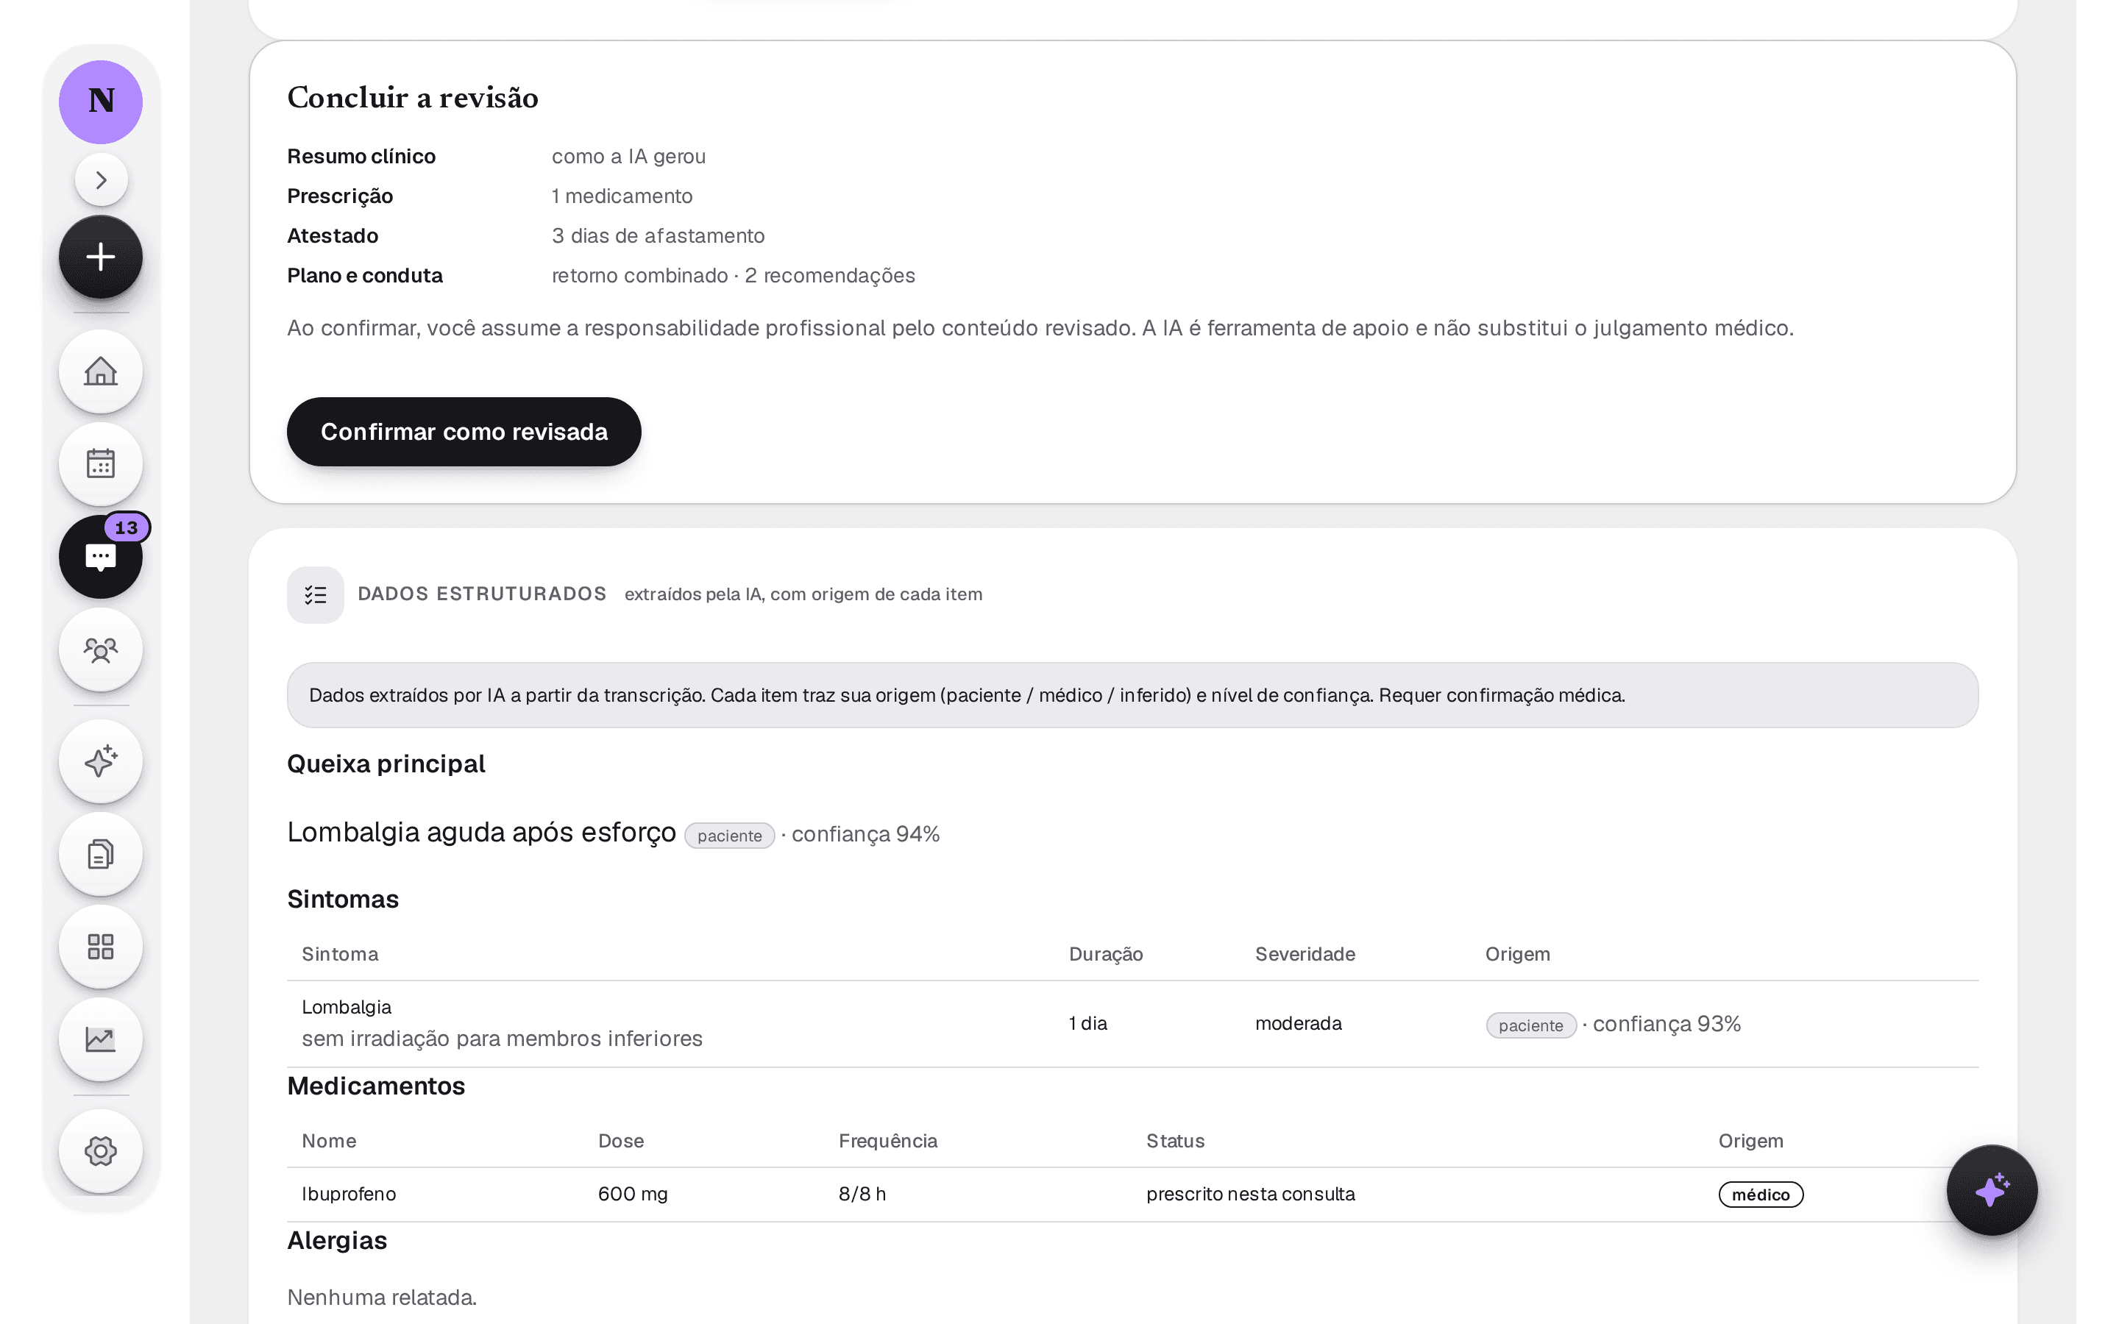Select the Ibuprofeno medication row
The height and width of the screenshot is (1324, 2119).
tap(1132, 1195)
